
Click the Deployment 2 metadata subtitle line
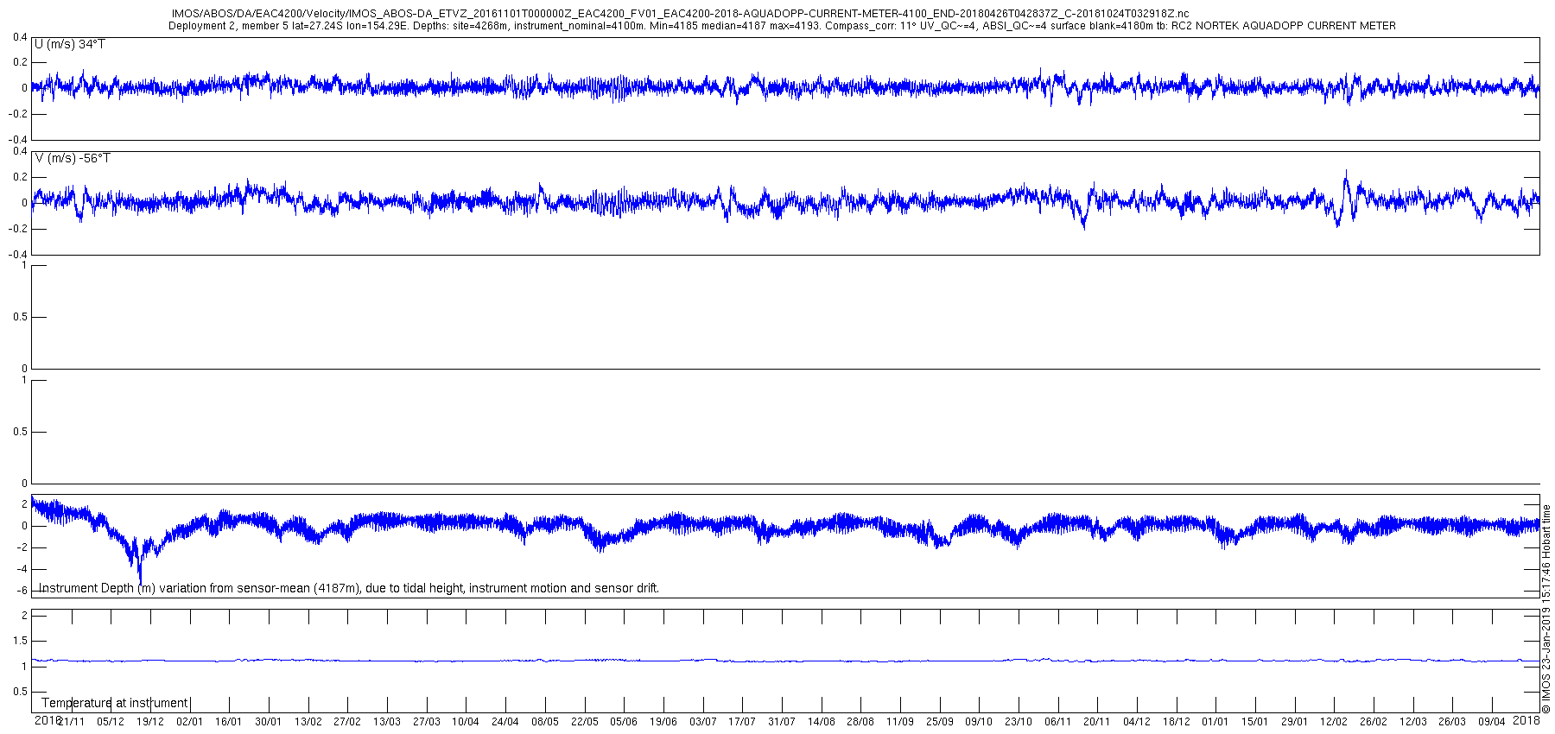782,26
